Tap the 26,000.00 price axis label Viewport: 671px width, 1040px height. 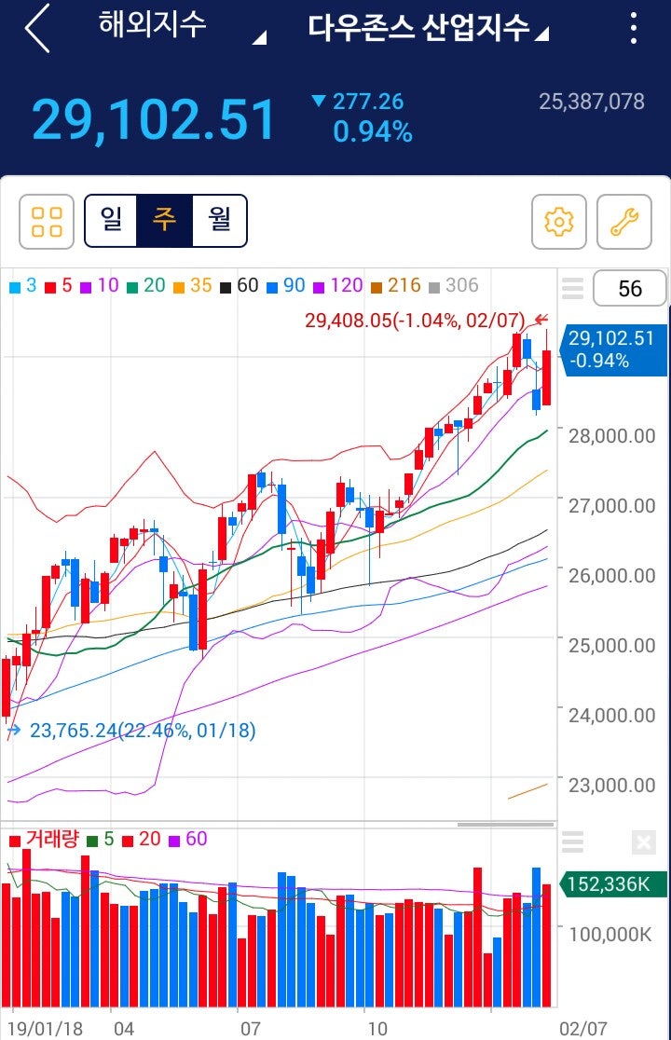pos(612,576)
